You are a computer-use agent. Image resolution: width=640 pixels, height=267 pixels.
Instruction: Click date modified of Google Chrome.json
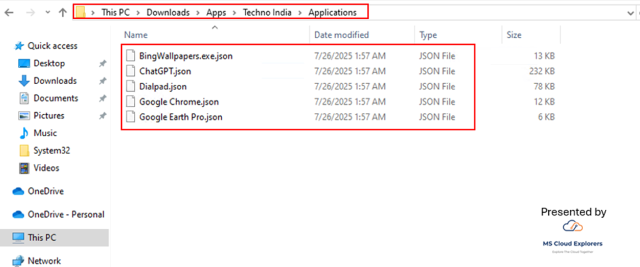(x=350, y=102)
